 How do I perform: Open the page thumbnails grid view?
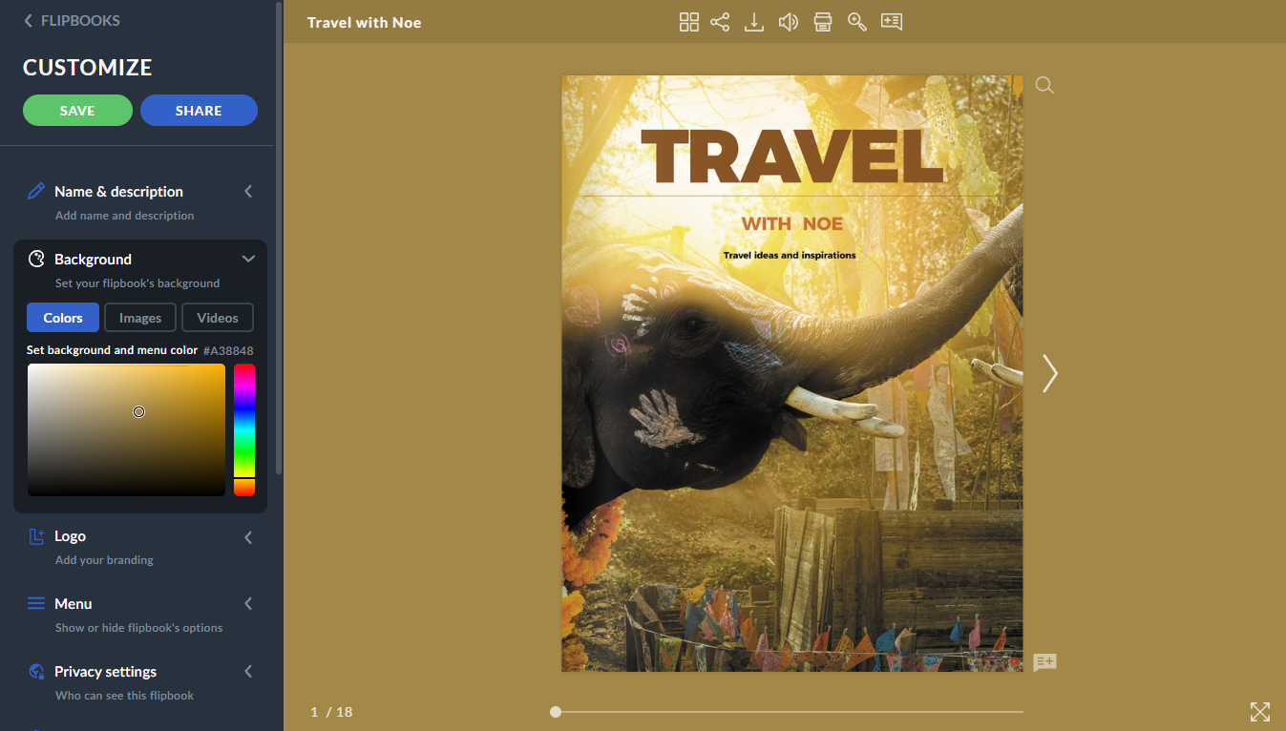[x=688, y=22]
